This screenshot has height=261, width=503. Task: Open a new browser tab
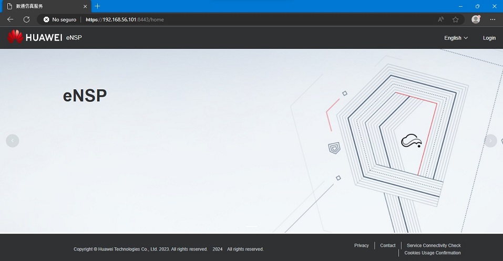point(97,6)
